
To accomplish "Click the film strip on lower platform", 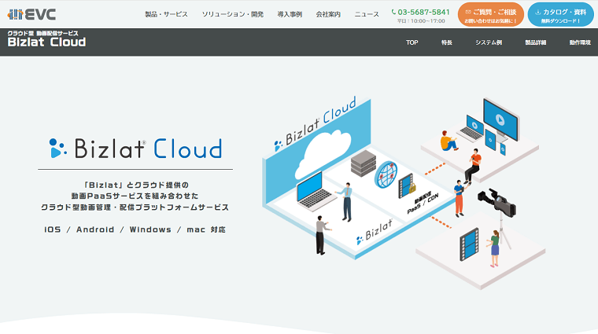I will [469, 244].
